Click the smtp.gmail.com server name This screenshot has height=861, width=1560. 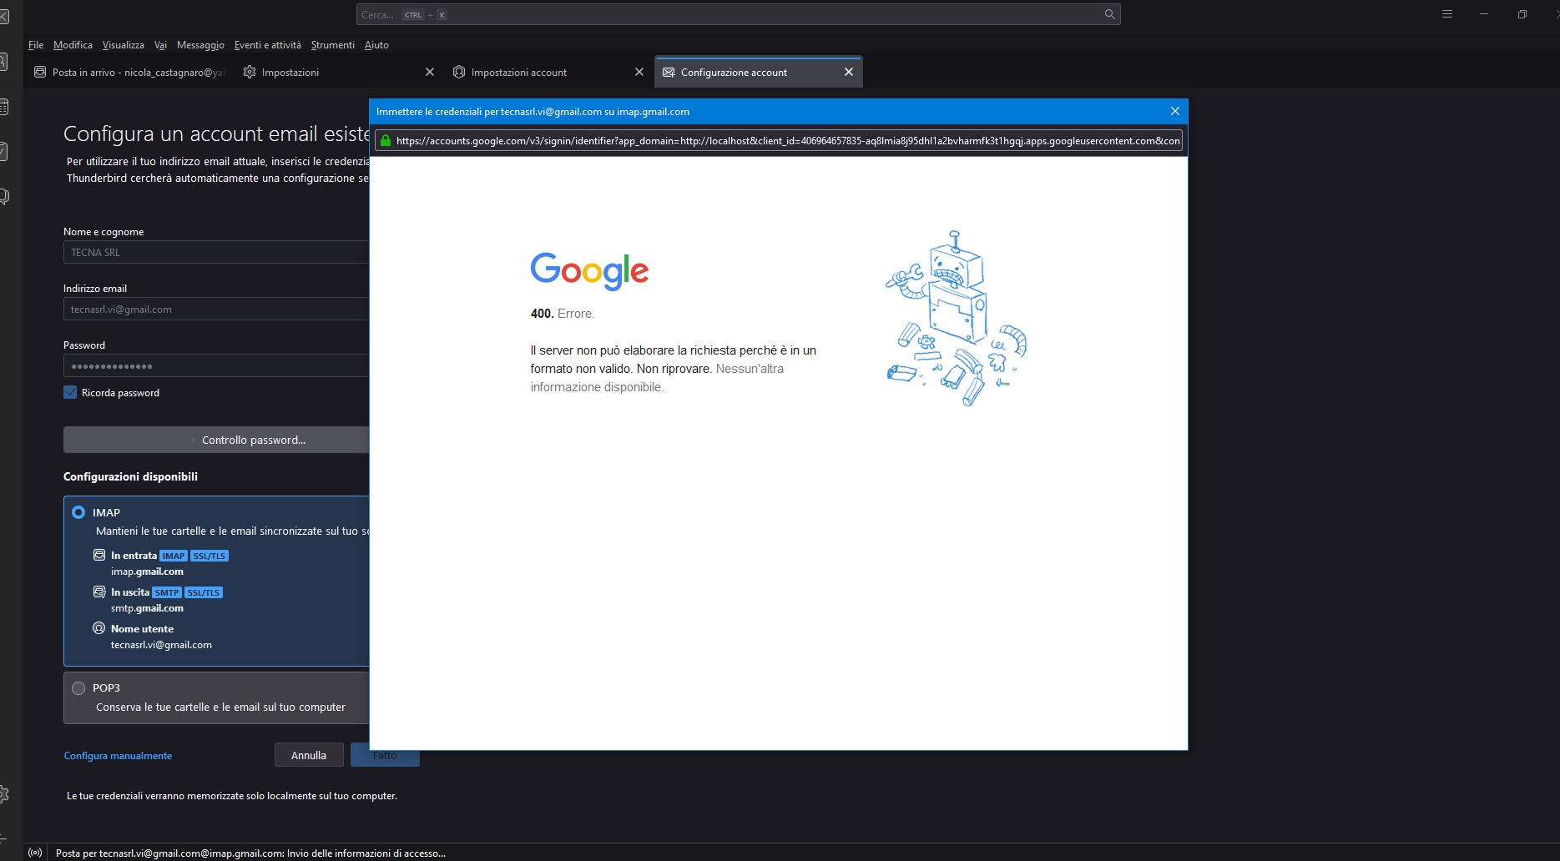tap(147, 608)
